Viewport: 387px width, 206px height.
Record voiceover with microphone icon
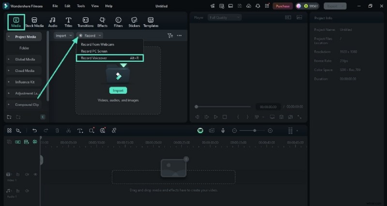pyautogui.click(x=223, y=131)
